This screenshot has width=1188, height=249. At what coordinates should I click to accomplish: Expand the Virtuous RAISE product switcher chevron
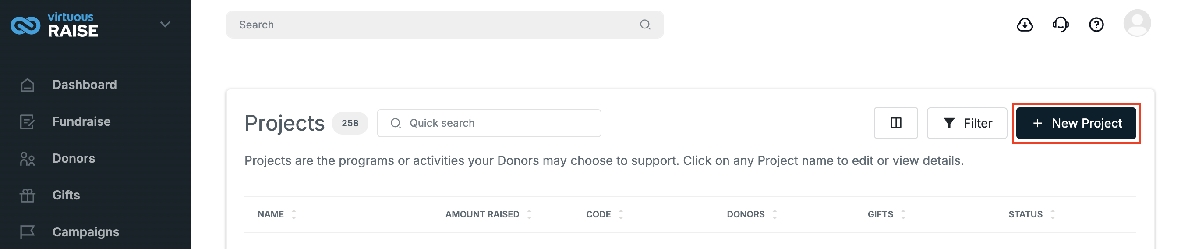coord(165,24)
